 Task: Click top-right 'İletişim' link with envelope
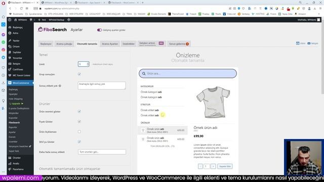(x=313, y=43)
